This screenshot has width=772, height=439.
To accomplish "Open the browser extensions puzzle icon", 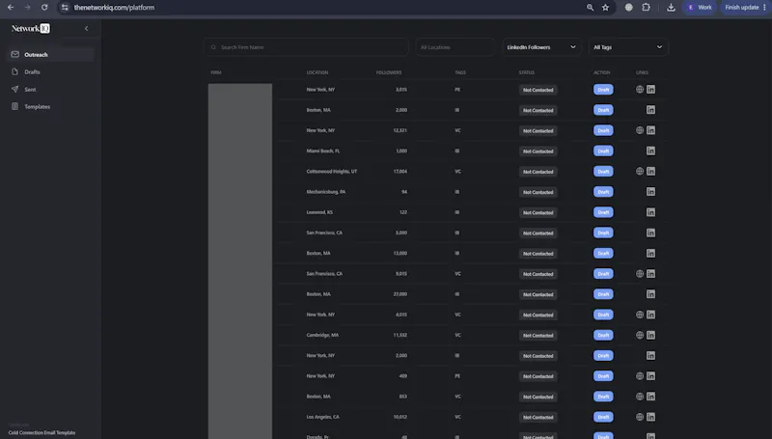I will pyautogui.click(x=646, y=8).
